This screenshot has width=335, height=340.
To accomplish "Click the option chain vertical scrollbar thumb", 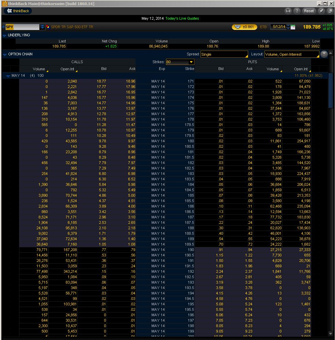I will (x=331, y=90).
